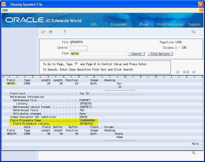
Task: Click the record format value I98FRFT1
Action: (x=86, y=107)
